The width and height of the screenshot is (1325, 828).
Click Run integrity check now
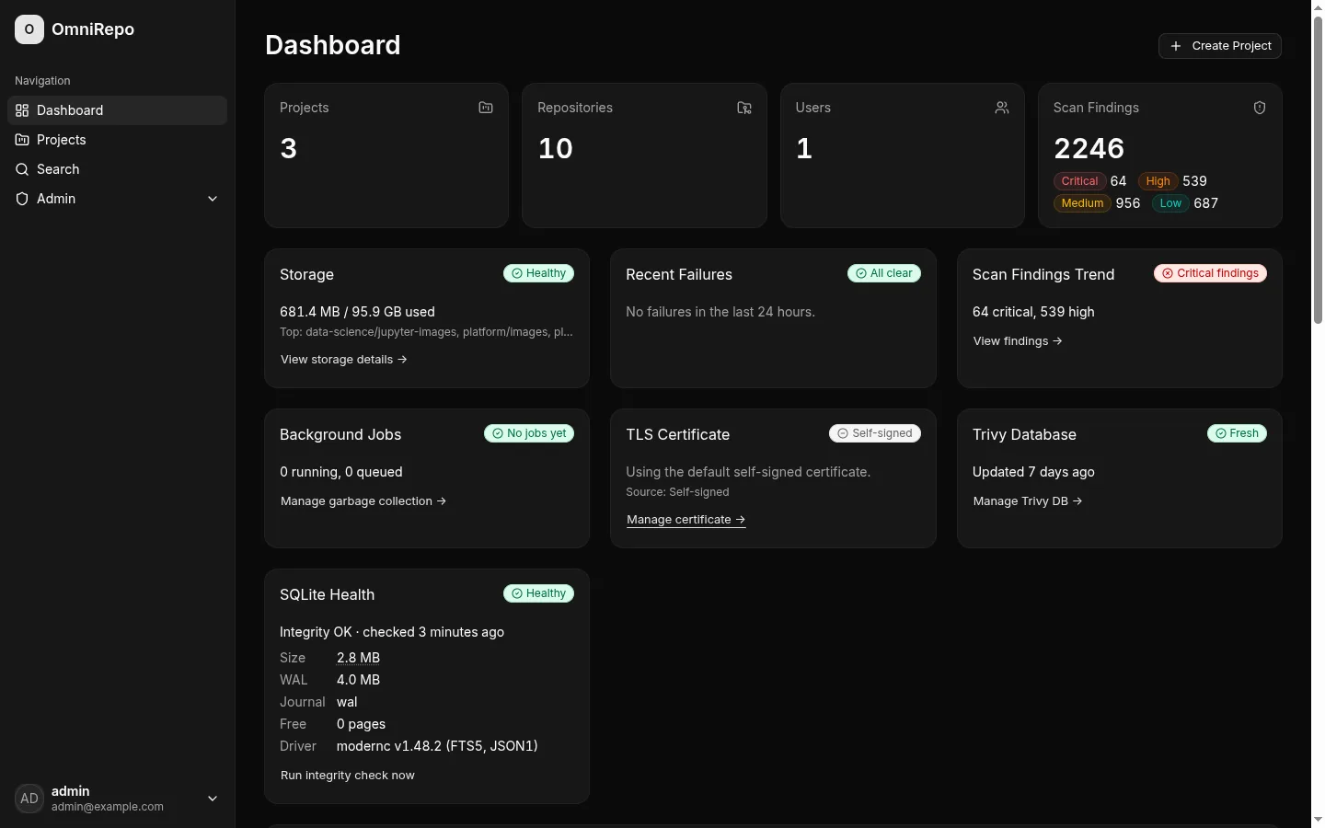(x=348, y=776)
